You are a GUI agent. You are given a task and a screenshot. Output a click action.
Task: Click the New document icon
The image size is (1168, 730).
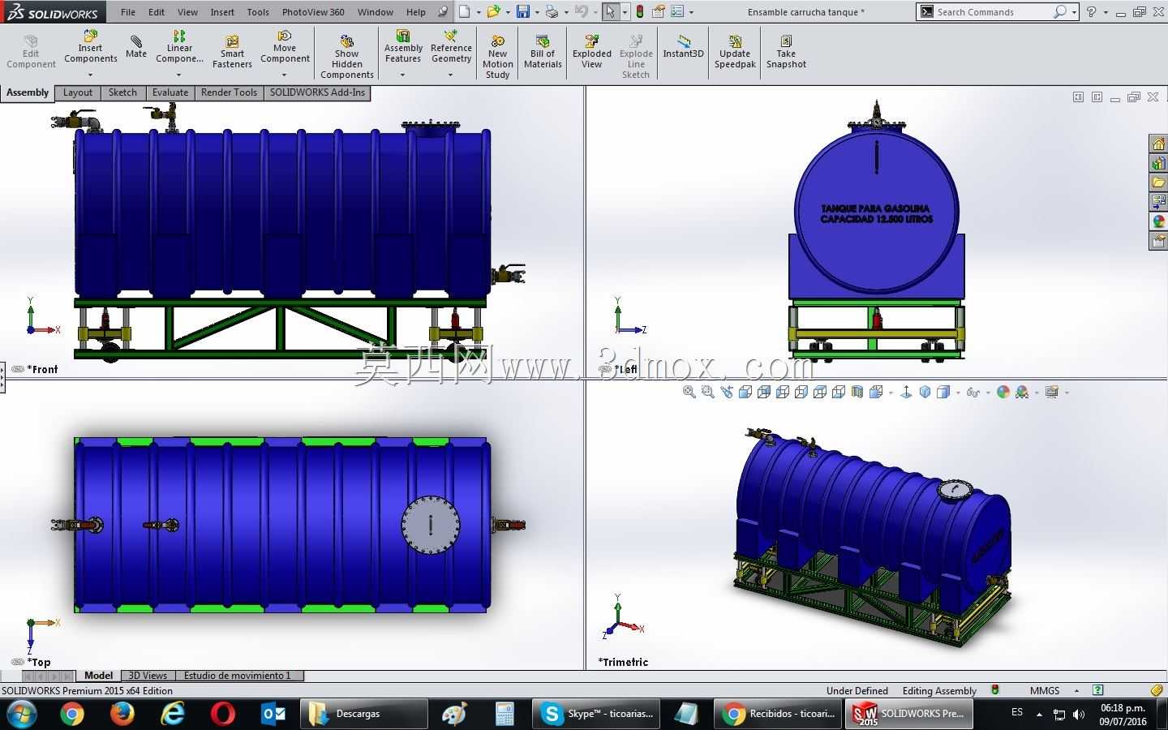(x=464, y=11)
